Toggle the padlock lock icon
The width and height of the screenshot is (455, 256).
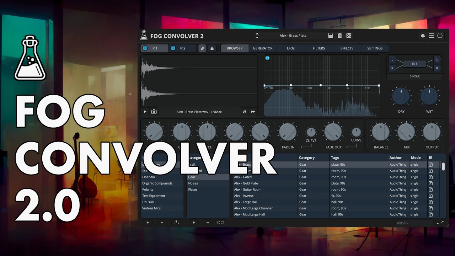212,48
